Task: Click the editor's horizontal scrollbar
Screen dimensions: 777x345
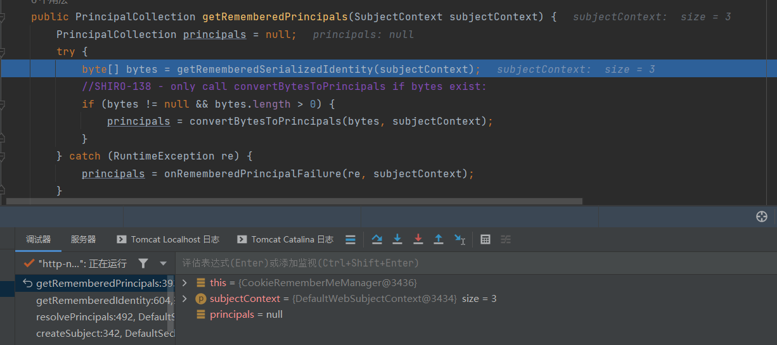Action: pyautogui.click(x=292, y=201)
